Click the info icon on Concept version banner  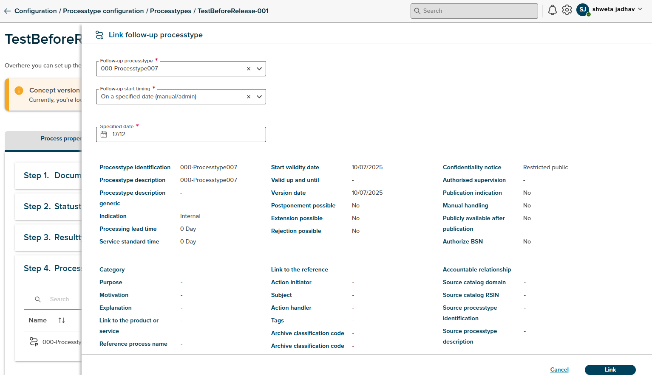(x=19, y=90)
